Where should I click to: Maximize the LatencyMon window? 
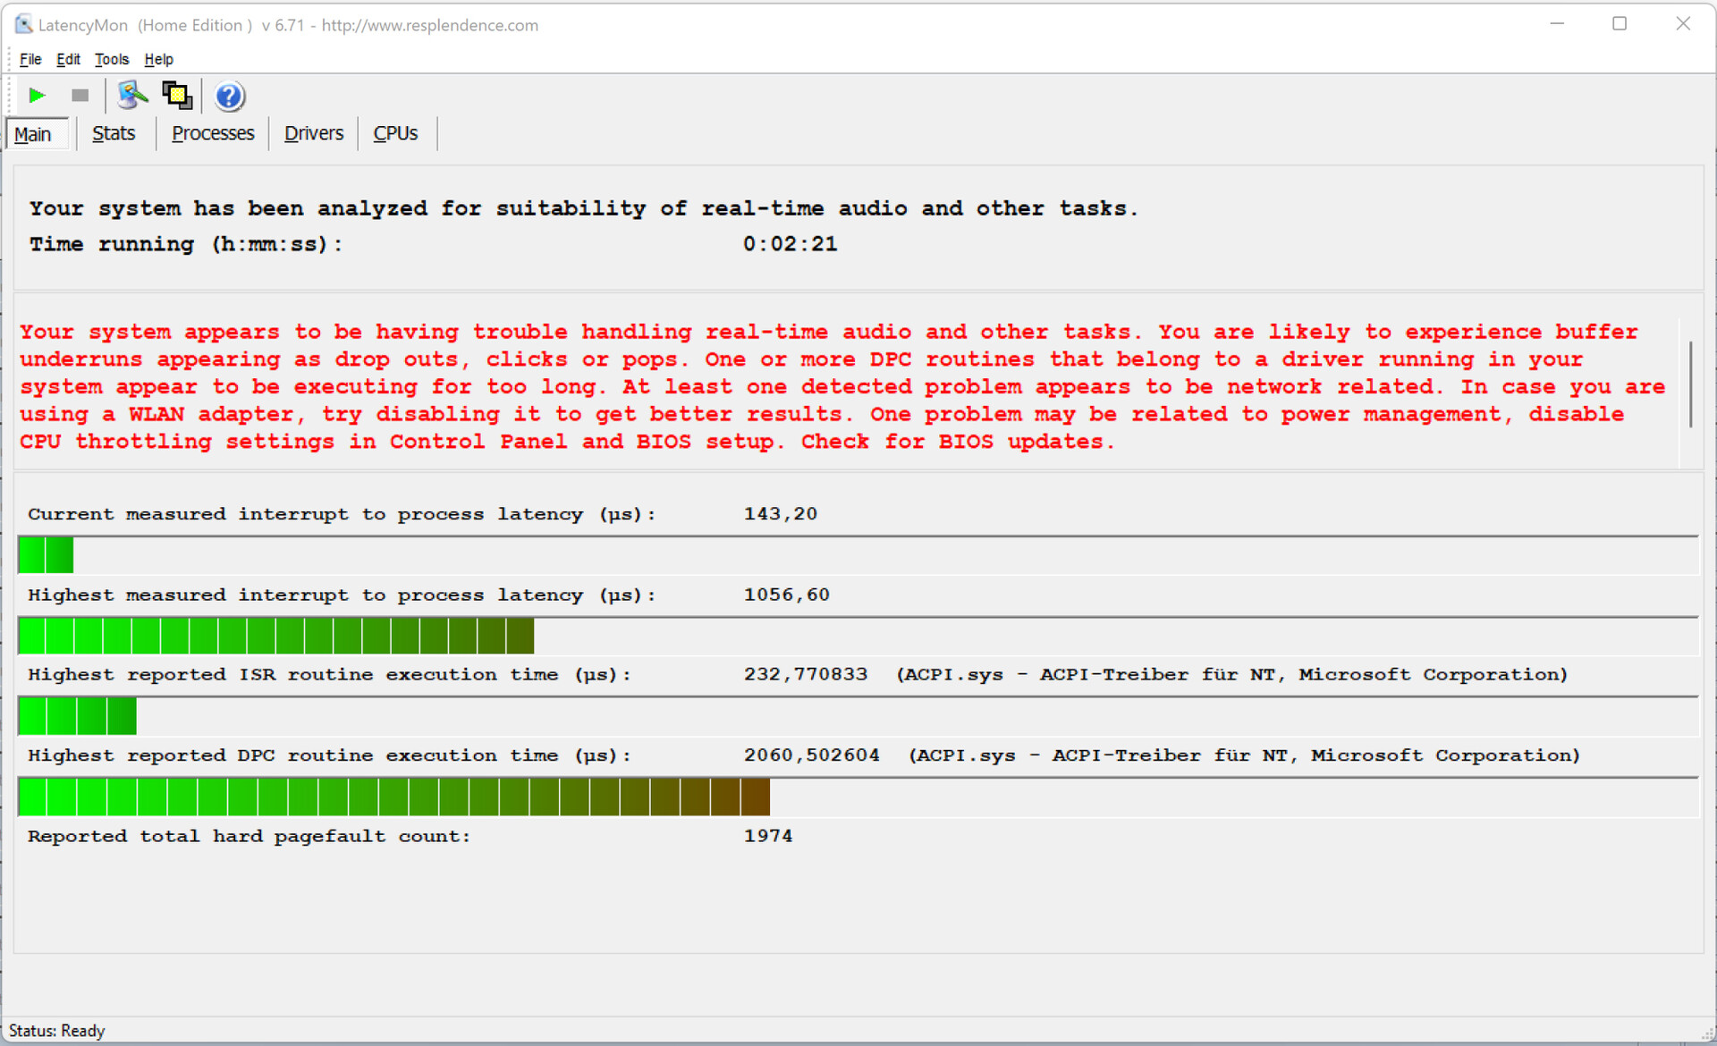1620,24
